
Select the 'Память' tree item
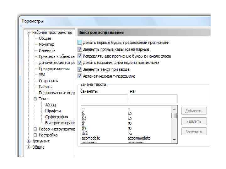(45, 87)
